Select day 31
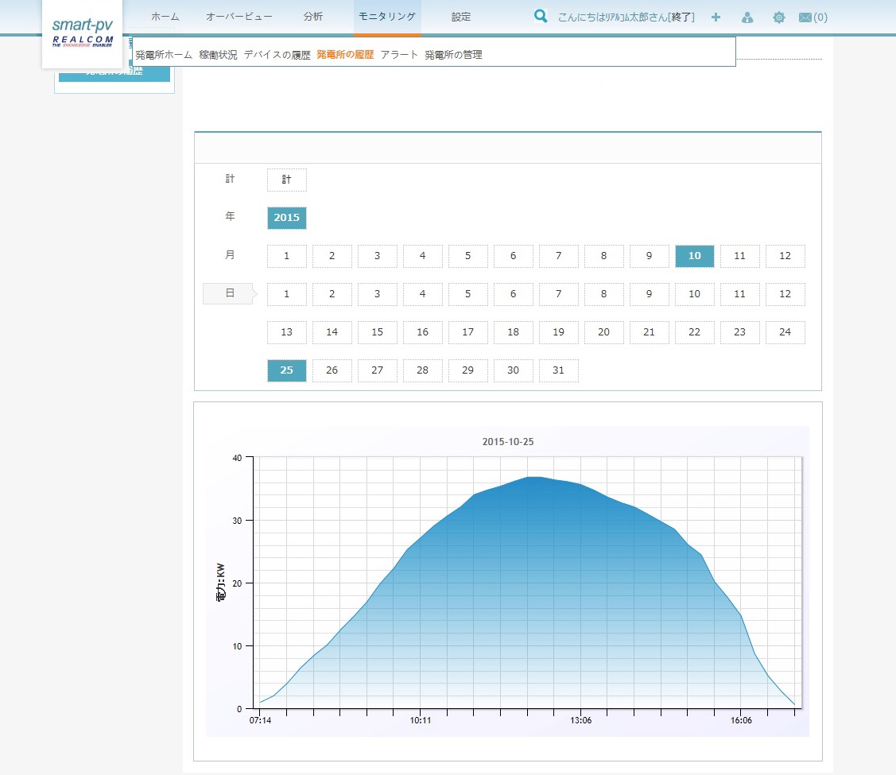The width and height of the screenshot is (896, 775). pyautogui.click(x=559, y=370)
